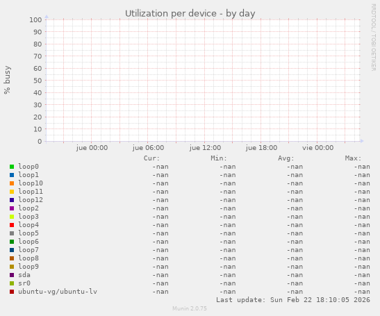Click the jue 00:00 time label

(92, 147)
